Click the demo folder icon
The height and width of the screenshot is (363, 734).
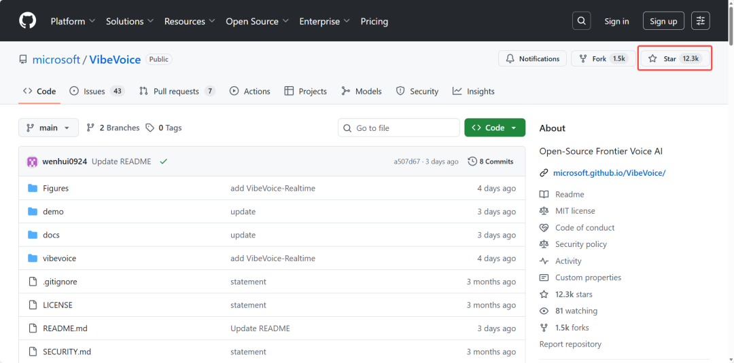click(33, 212)
